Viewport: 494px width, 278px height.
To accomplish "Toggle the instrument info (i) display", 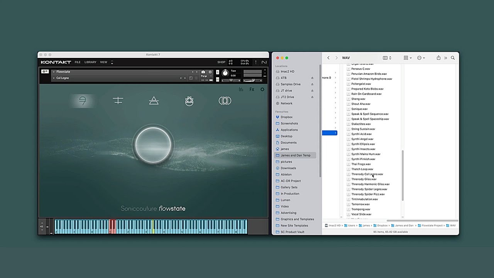I will pyautogui.click(x=210, y=72).
